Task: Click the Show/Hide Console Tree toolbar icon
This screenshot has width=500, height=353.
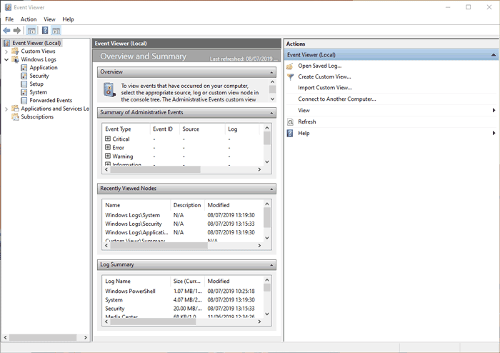Action: [31, 31]
